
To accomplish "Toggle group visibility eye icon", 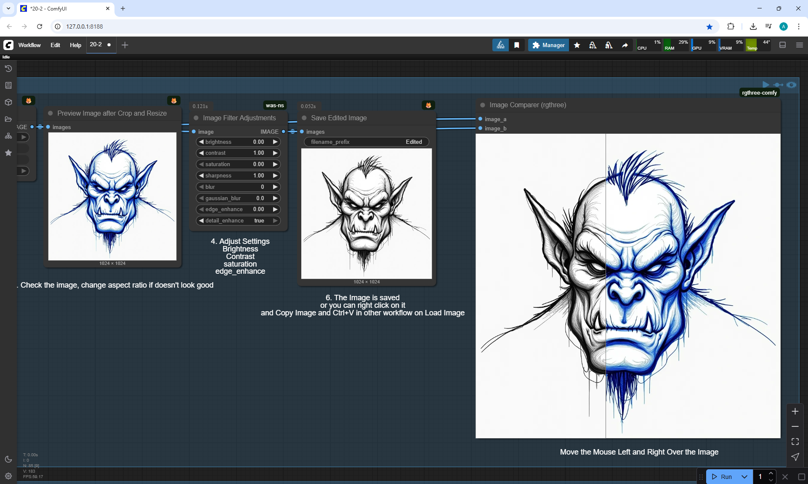I will [792, 85].
